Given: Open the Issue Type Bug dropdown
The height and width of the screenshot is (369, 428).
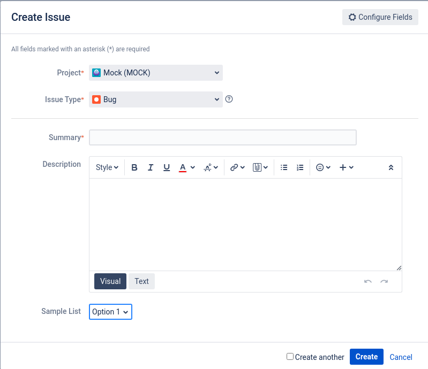Looking at the screenshot, I should point(155,99).
